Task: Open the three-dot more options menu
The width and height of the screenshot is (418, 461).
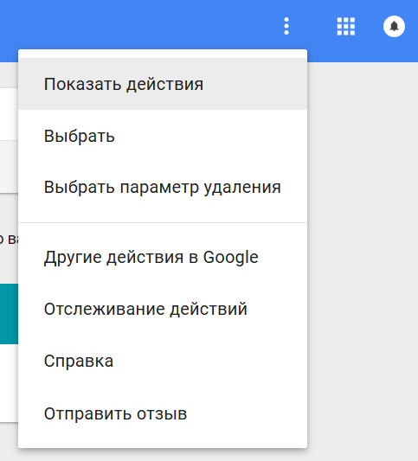Action: 286,26
